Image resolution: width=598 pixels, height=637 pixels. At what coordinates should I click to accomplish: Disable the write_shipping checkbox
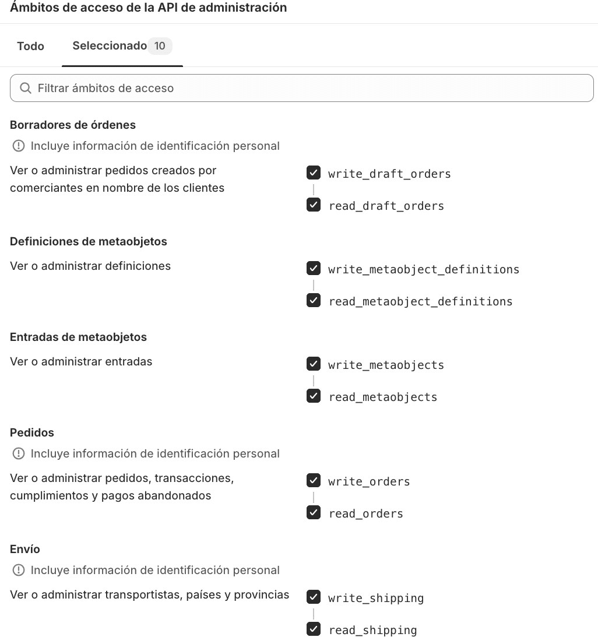coord(314,597)
